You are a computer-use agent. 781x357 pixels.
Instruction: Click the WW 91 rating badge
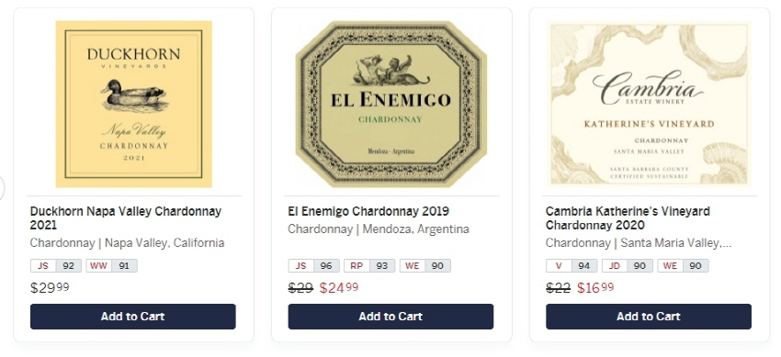pyautogui.click(x=111, y=265)
